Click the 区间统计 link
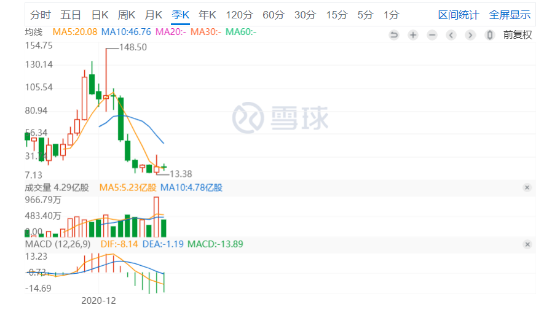 (x=458, y=15)
